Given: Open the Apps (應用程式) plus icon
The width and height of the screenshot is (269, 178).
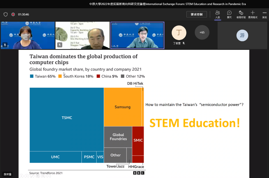Looking at the screenshot, I should 253,15.
